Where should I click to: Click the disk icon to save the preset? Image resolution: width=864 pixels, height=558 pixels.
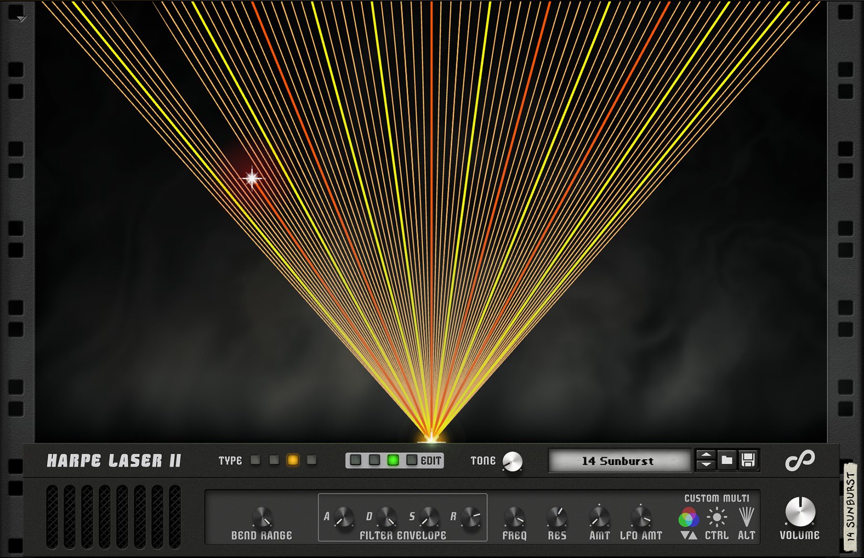click(748, 460)
